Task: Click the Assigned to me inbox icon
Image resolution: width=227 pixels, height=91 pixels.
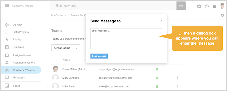Action: click(7, 55)
